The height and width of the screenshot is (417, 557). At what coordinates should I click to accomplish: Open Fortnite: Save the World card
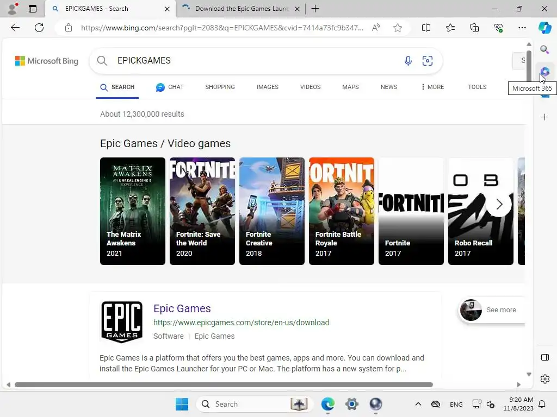tap(202, 211)
